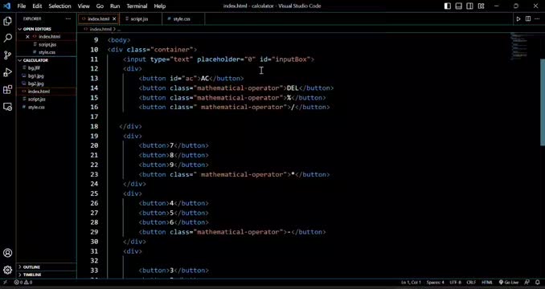Change indentation via Spaces: 4

(435, 283)
